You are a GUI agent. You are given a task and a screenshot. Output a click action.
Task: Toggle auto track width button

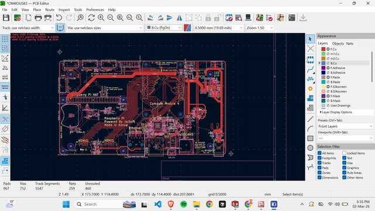point(60,28)
